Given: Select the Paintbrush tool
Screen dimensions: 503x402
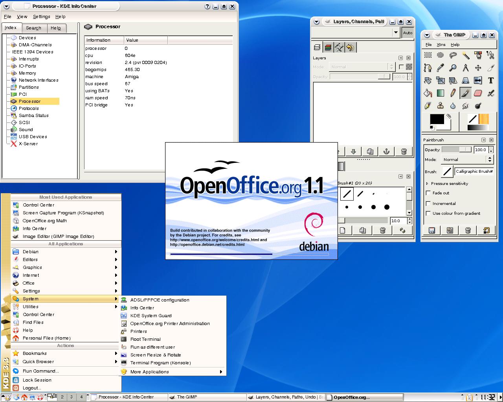Looking at the screenshot, I should [466, 93].
